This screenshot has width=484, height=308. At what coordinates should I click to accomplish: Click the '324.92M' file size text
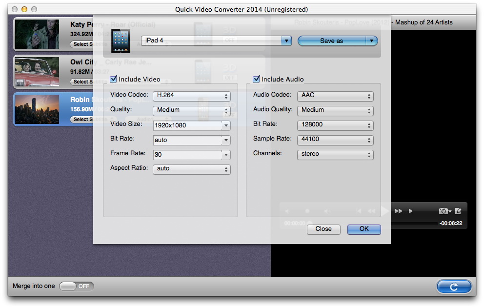(81, 34)
